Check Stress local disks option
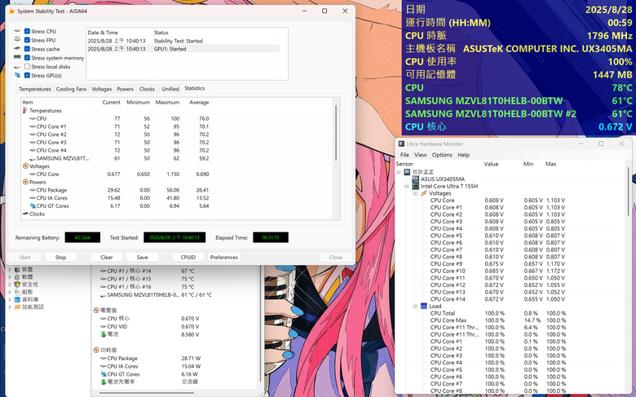This screenshot has height=397, width=636. click(27, 67)
